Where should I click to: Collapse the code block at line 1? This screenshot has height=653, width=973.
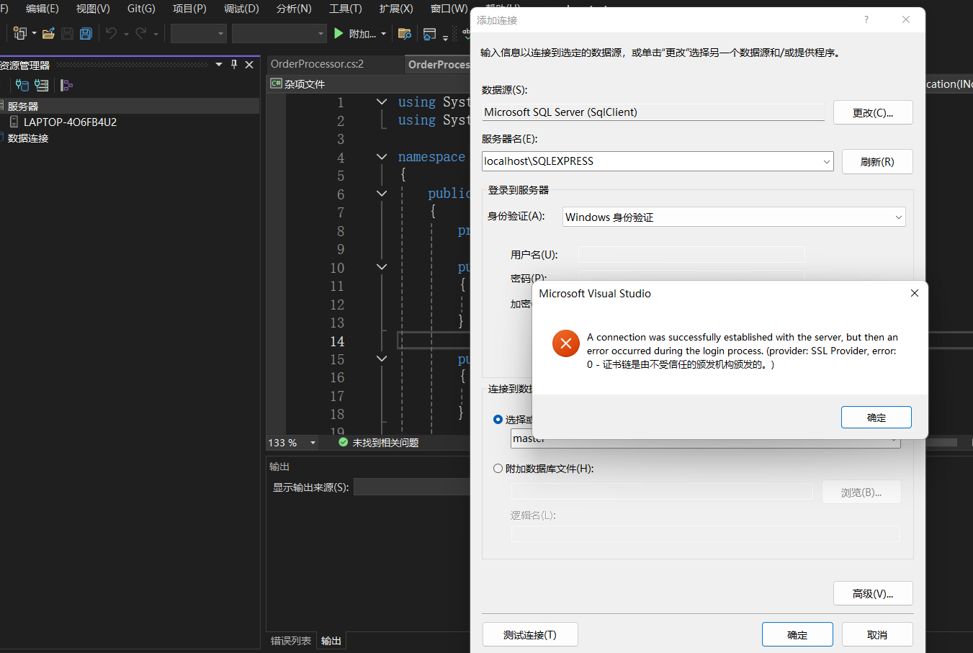click(x=382, y=102)
